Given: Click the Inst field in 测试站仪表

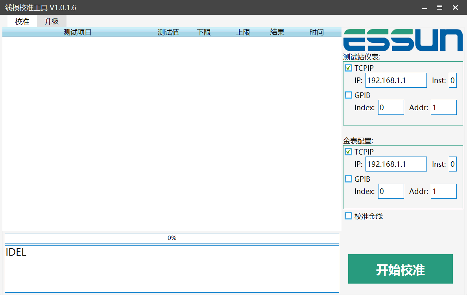Looking at the screenshot, I should pos(452,80).
